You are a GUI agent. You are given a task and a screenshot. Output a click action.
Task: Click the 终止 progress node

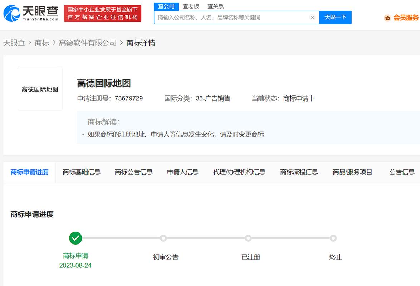(333, 238)
